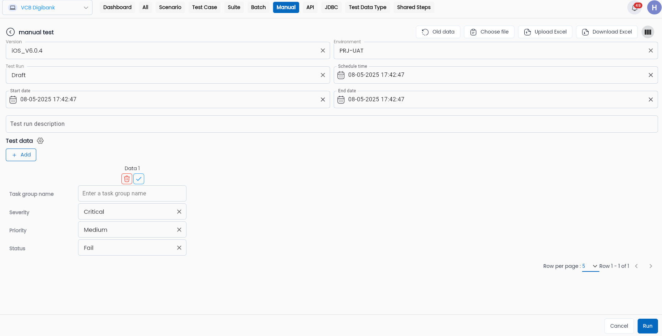Open the notifications bell
Screen dimensions: 662x336
634,8
